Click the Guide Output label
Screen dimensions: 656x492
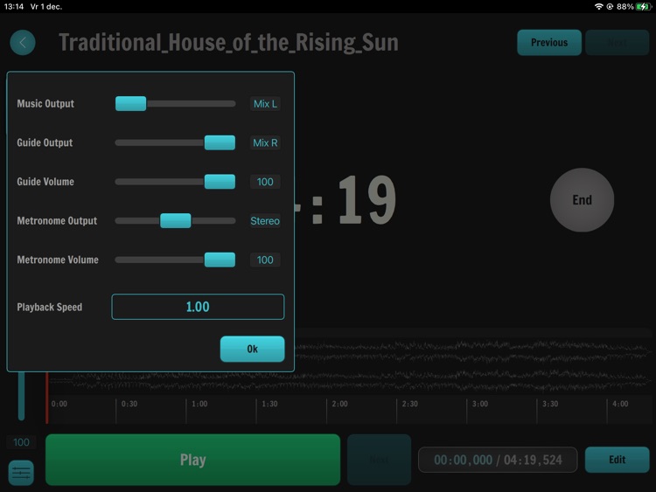pyautogui.click(x=45, y=142)
